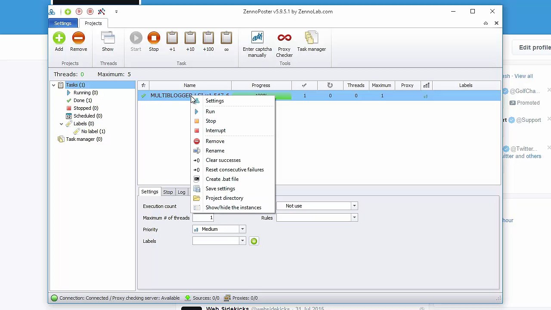Click the green add label button beside Labels combo
Image resolution: width=551 pixels, height=310 pixels.
254,241
